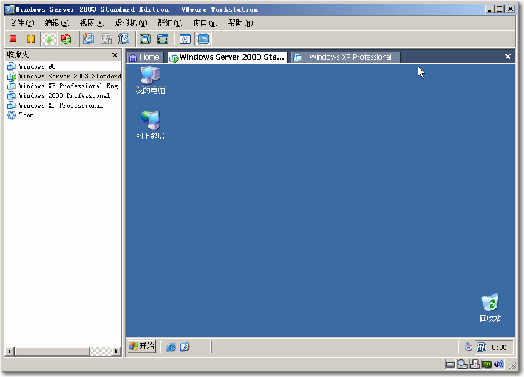Show the console view toolbar icon

(x=203, y=39)
